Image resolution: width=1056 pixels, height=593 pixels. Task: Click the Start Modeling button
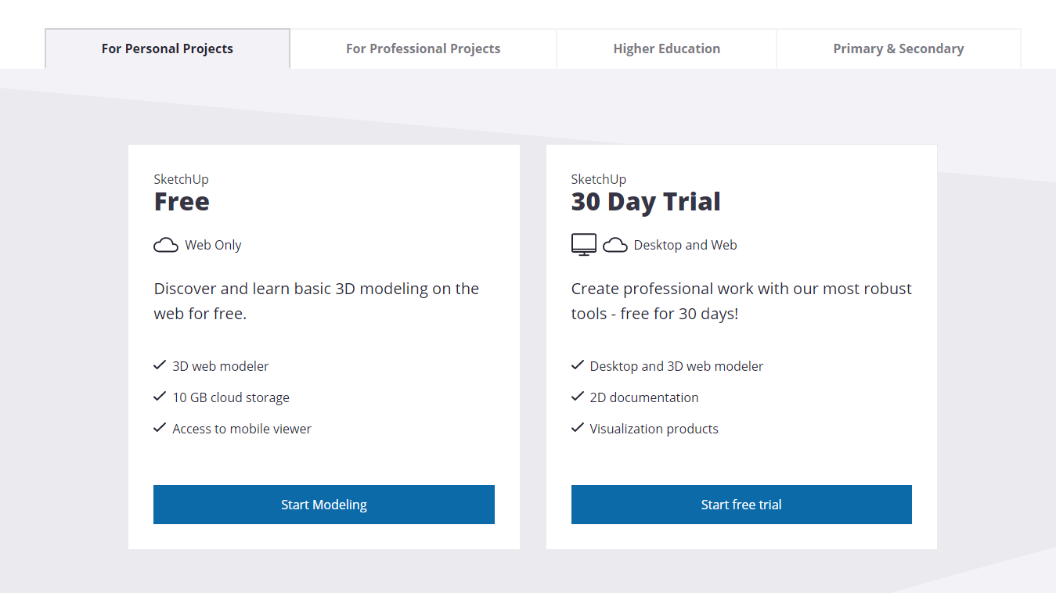324,505
